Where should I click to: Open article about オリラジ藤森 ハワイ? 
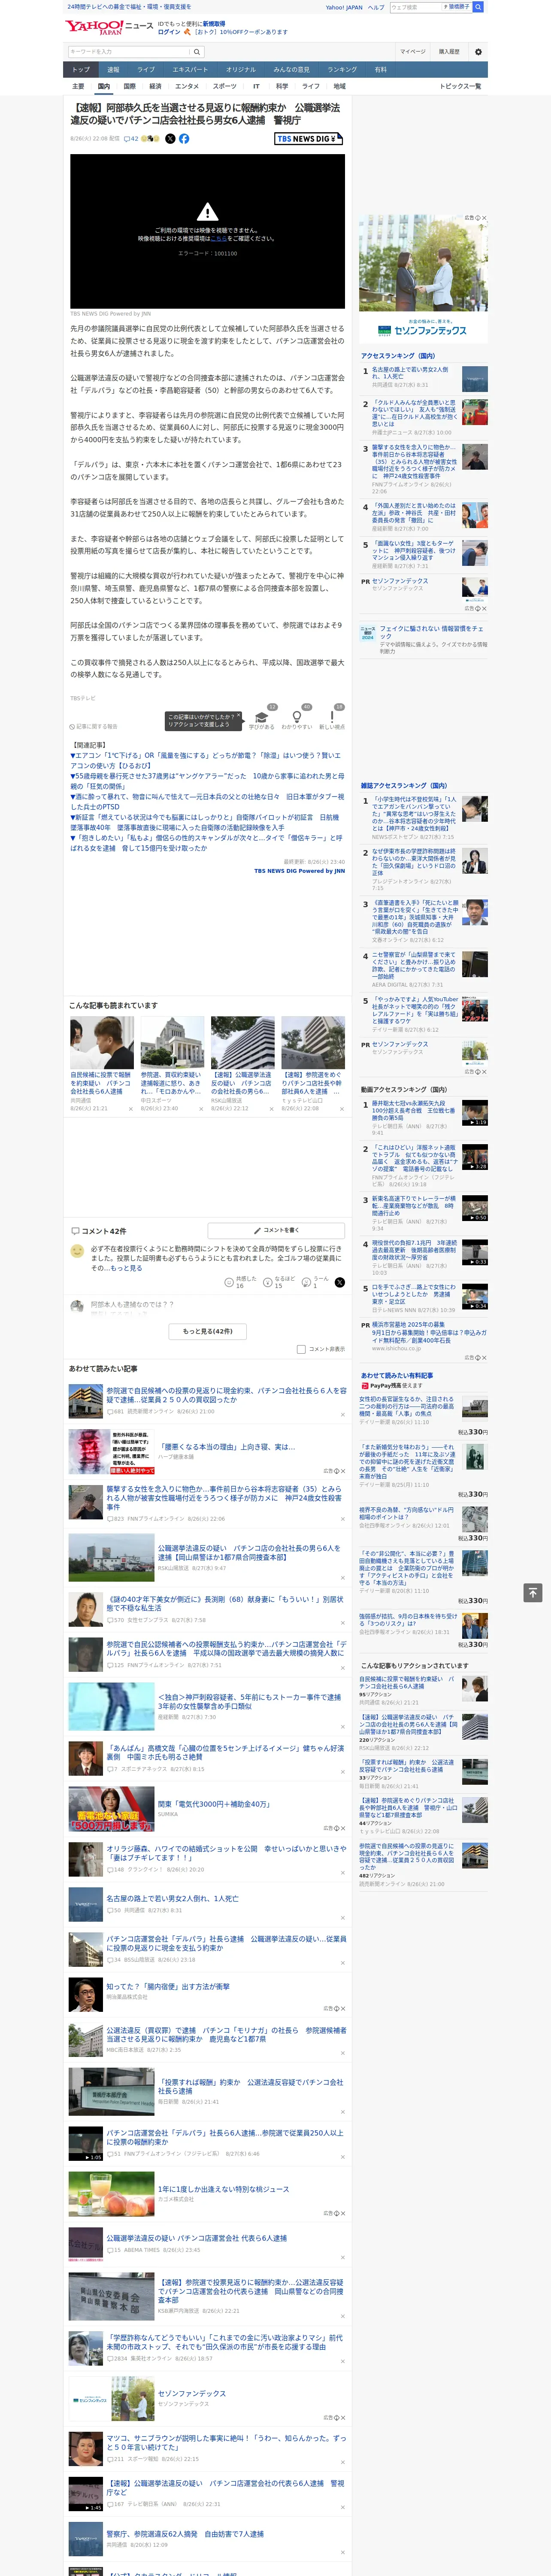click(226, 1853)
